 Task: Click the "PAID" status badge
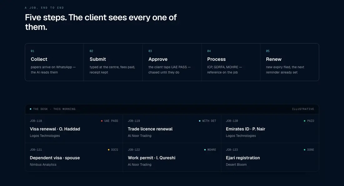click(309, 121)
